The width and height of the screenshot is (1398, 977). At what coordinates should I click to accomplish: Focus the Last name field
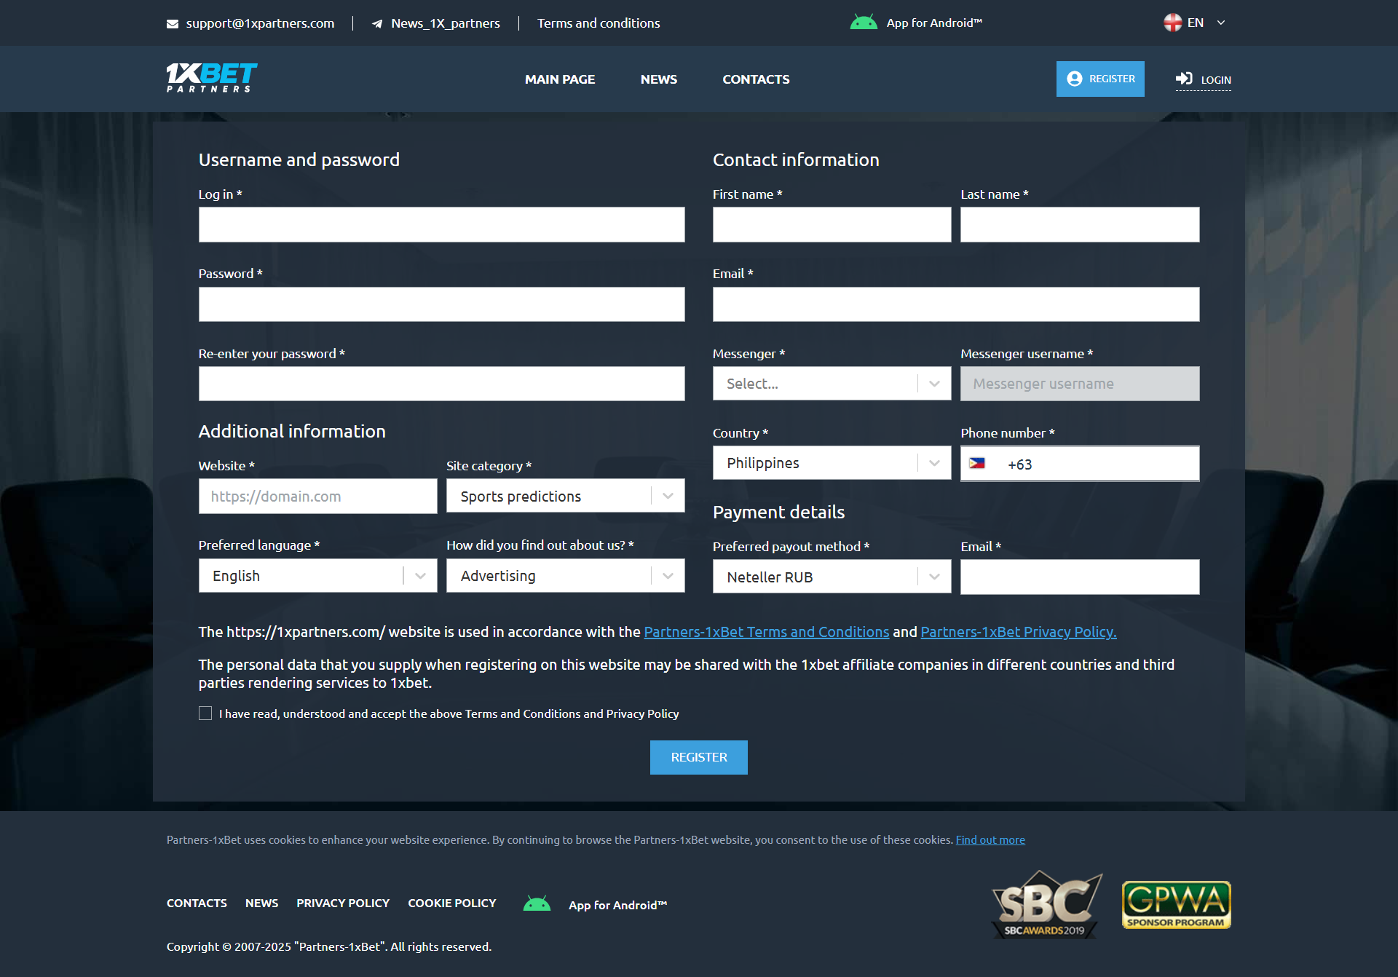(1080, 224)
